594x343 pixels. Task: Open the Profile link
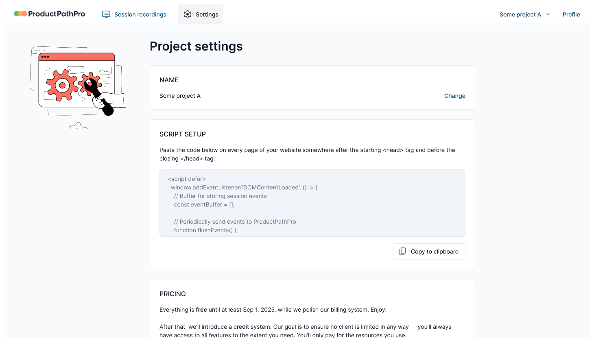tap(571, 14)
